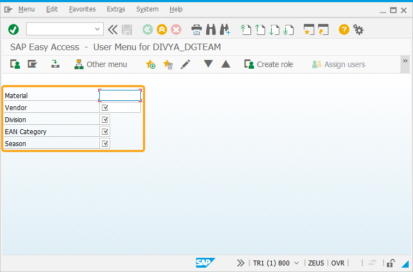Click the blue triangle corner icon
Viewport: 413px width, 272px height.
coord(405,264)
